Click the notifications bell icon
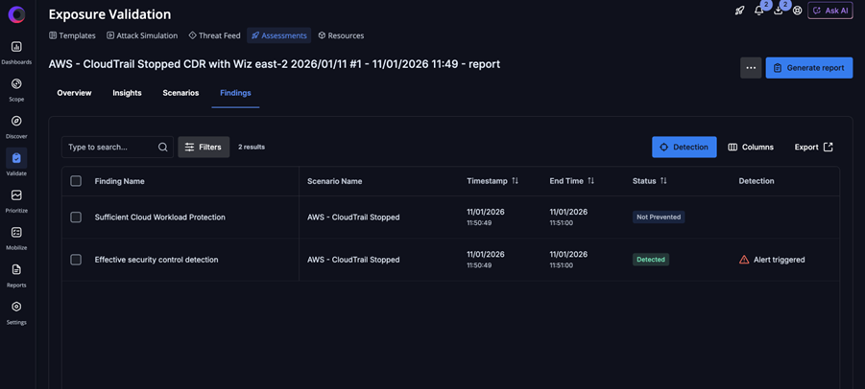 coord(758,11)
